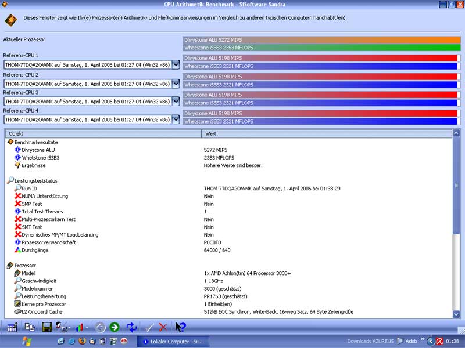Click the red Avira tray icon
Image resolution: width=465 pixels, height=348 pixels.
click(439, 341)
